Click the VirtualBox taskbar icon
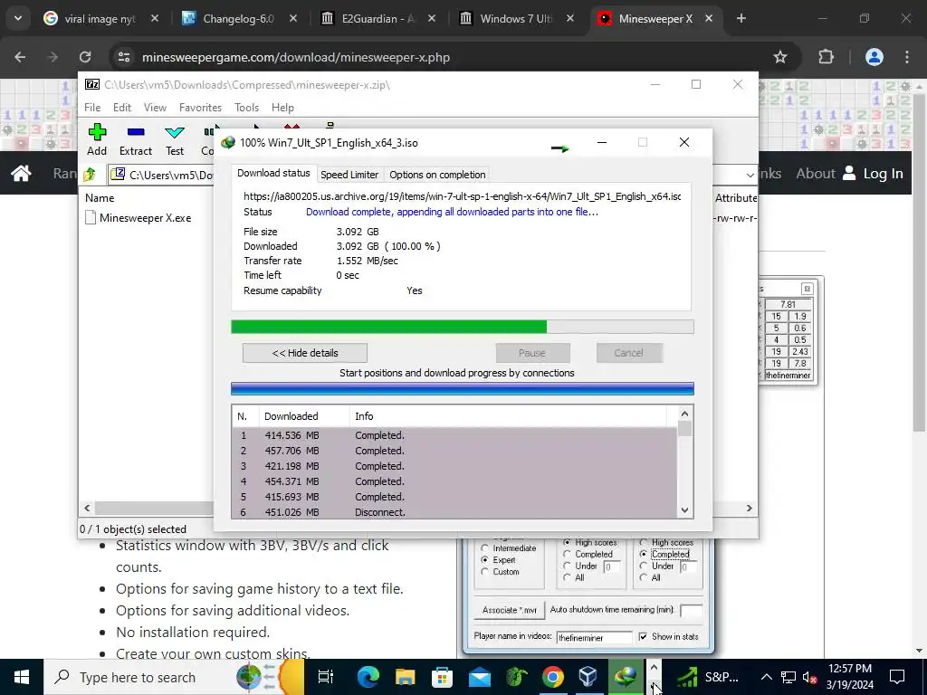Image resolution: width=927 pixels, height=695 pixels. point(588,677)
